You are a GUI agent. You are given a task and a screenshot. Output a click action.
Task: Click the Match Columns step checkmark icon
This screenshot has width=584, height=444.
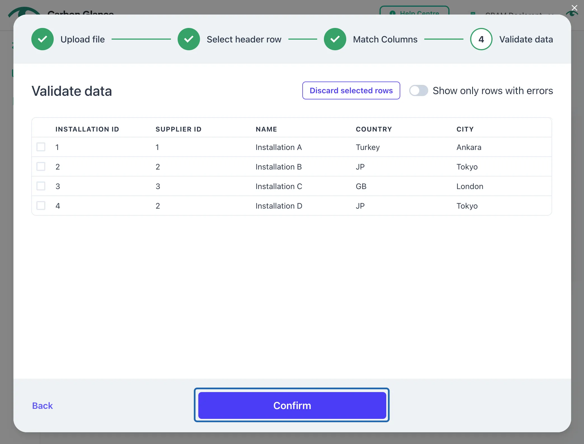coord(335,39)
